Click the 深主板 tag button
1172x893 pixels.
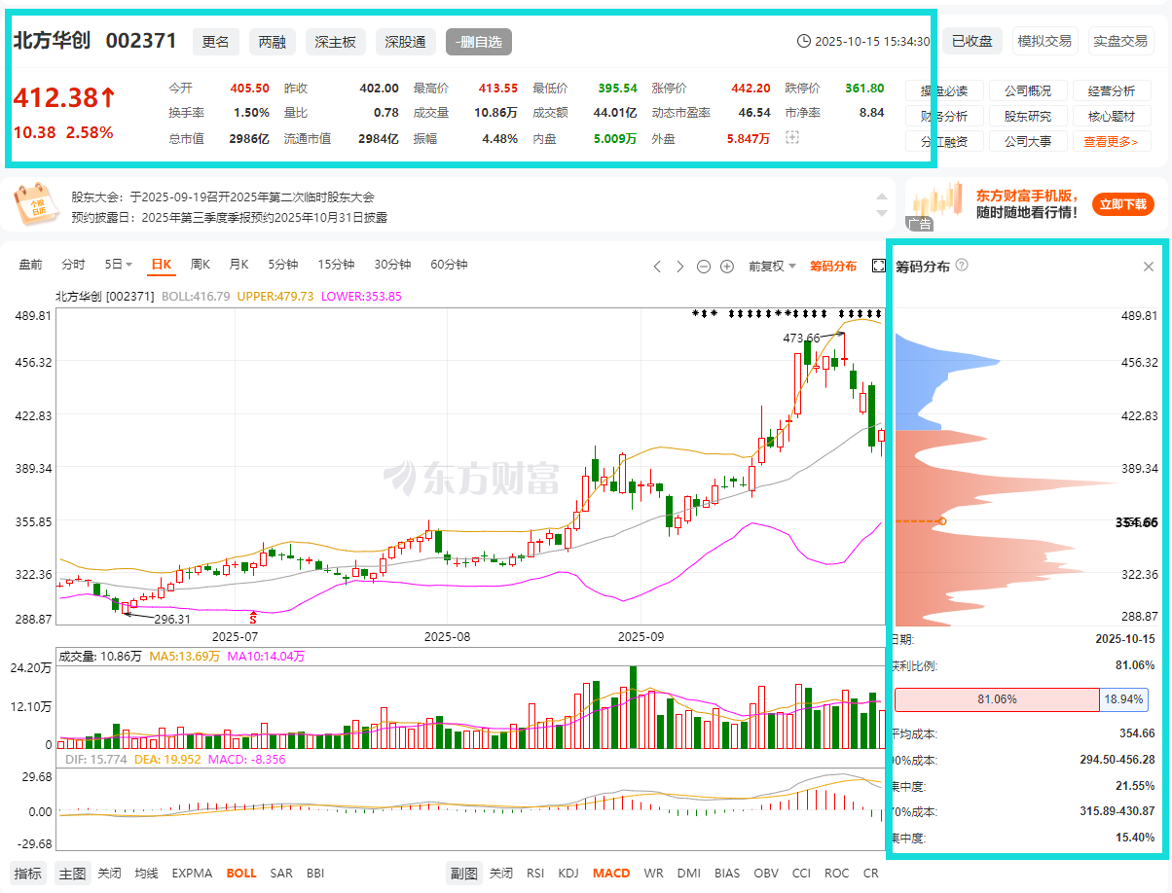336,42
